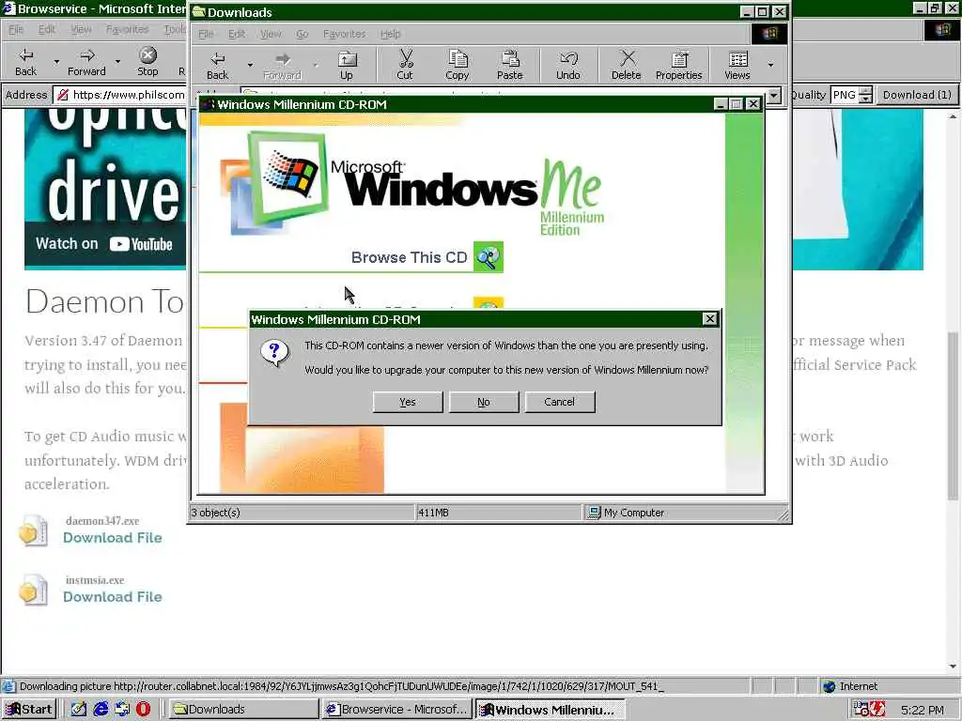962x721 pixels.
Task: Open Properties from the Downloads toolbar
Action: click(678, 65)
